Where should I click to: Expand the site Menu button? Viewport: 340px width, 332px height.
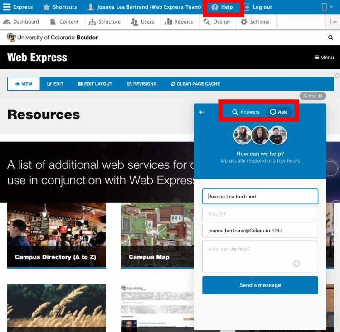click(324, 58)
